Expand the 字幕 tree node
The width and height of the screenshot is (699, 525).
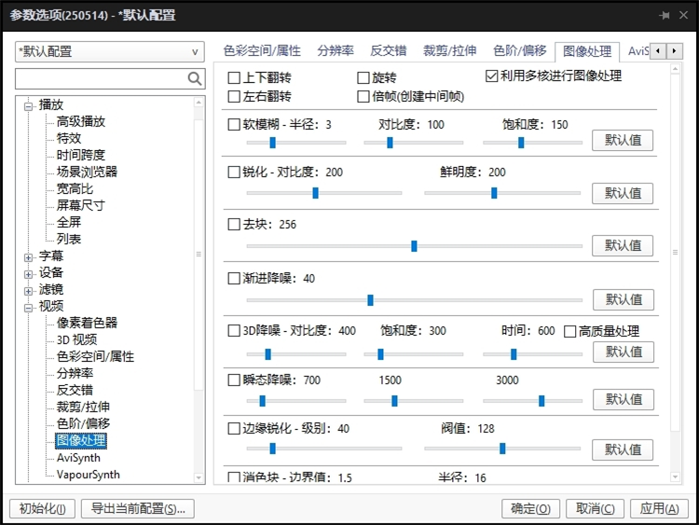[x=29, y=257]
